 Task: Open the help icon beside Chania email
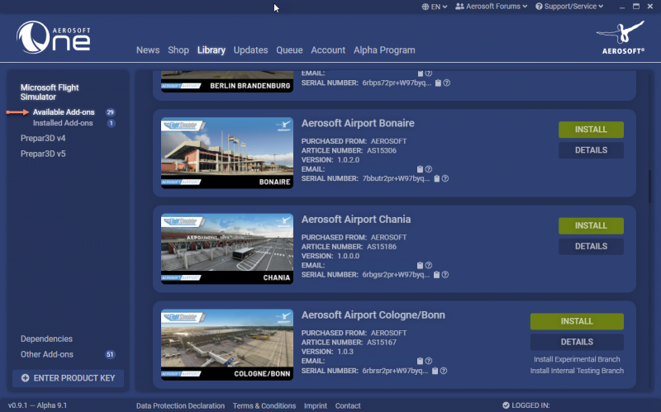coord(429,265)
